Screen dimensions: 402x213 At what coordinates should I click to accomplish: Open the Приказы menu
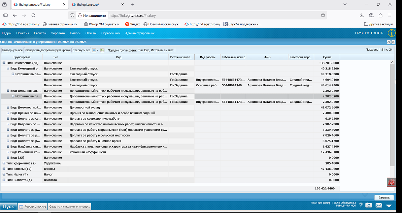coord(23,33)
